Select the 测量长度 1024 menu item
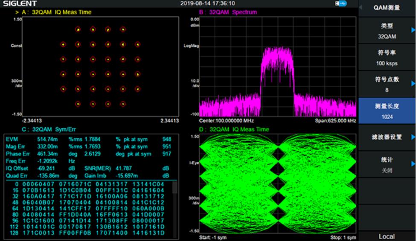 [387, 111]
